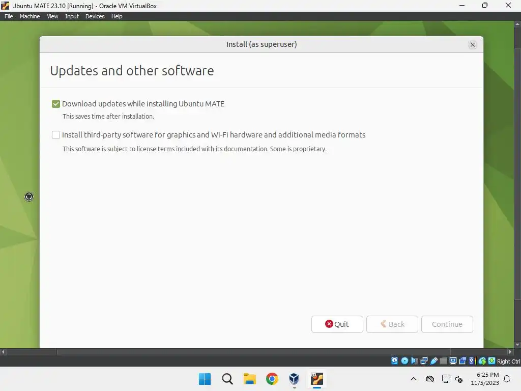Select the running VM taskbar icon
Viewport: 521px width, 391px height.
pos(316,379)
